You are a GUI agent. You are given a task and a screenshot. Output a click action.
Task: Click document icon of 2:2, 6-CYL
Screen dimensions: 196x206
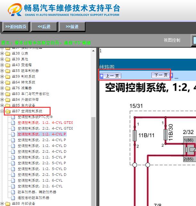(x=13, y=186)
